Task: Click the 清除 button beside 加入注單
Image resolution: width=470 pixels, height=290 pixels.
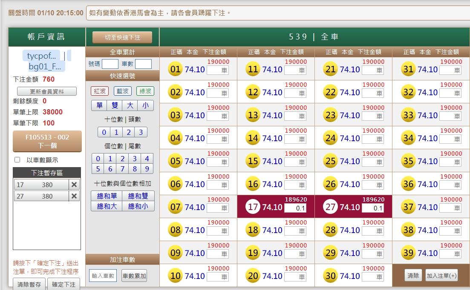Action: click(x=413, y=276)
